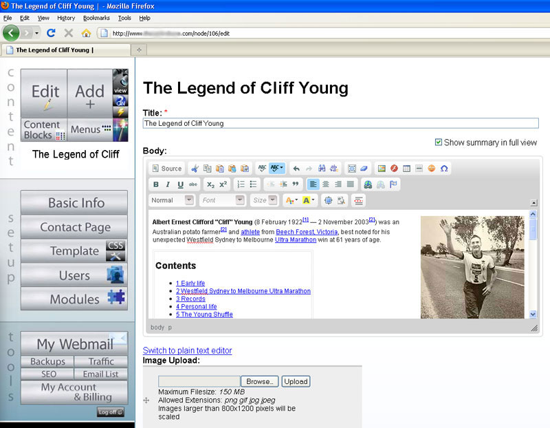The height and width of the screenshot is (428, 550).
Task: Cut the selected text with the scissors icon
Action: point(195,169)
